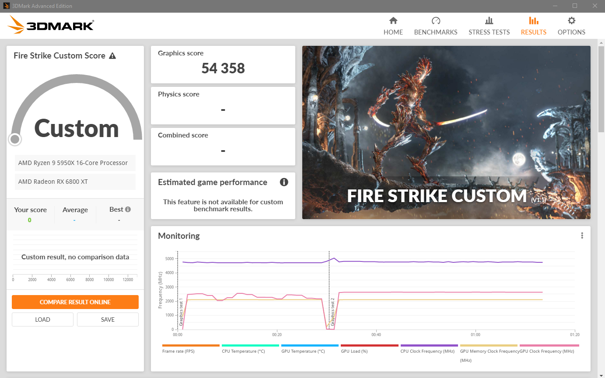Click the Average score label
This screenshot has height=378, width=605.
pyautogui.click(x=75, y=210)
